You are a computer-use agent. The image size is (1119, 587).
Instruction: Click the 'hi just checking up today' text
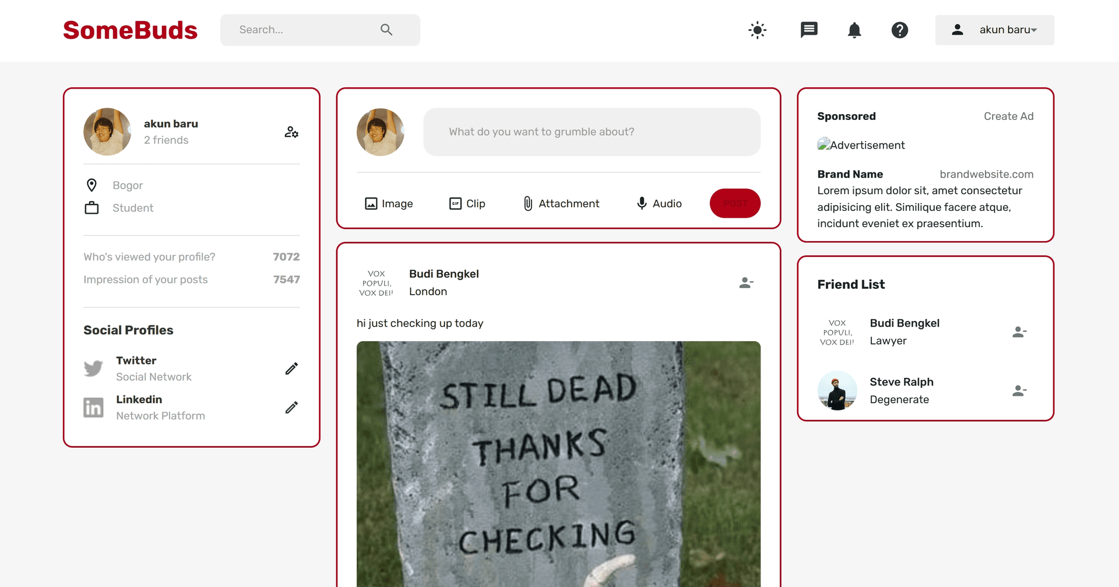click(x=420, y=323)
